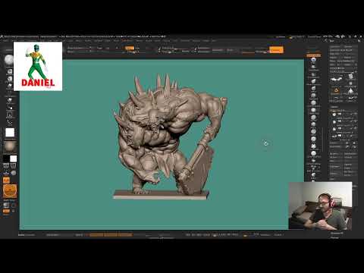The height and width of the screenshot is (273, 364).
Task: Select the orange triangle tool thumbnail in Tool panel
Action: 336,90
